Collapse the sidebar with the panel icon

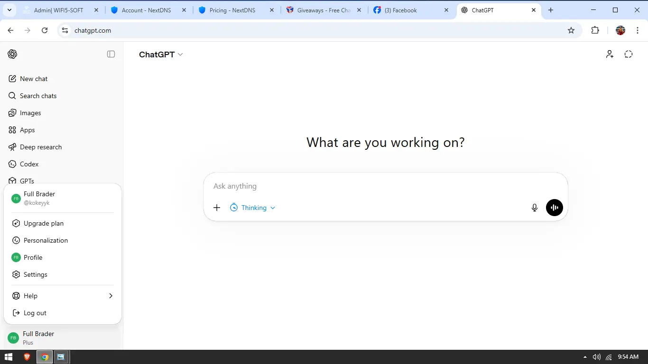point(111,54)
